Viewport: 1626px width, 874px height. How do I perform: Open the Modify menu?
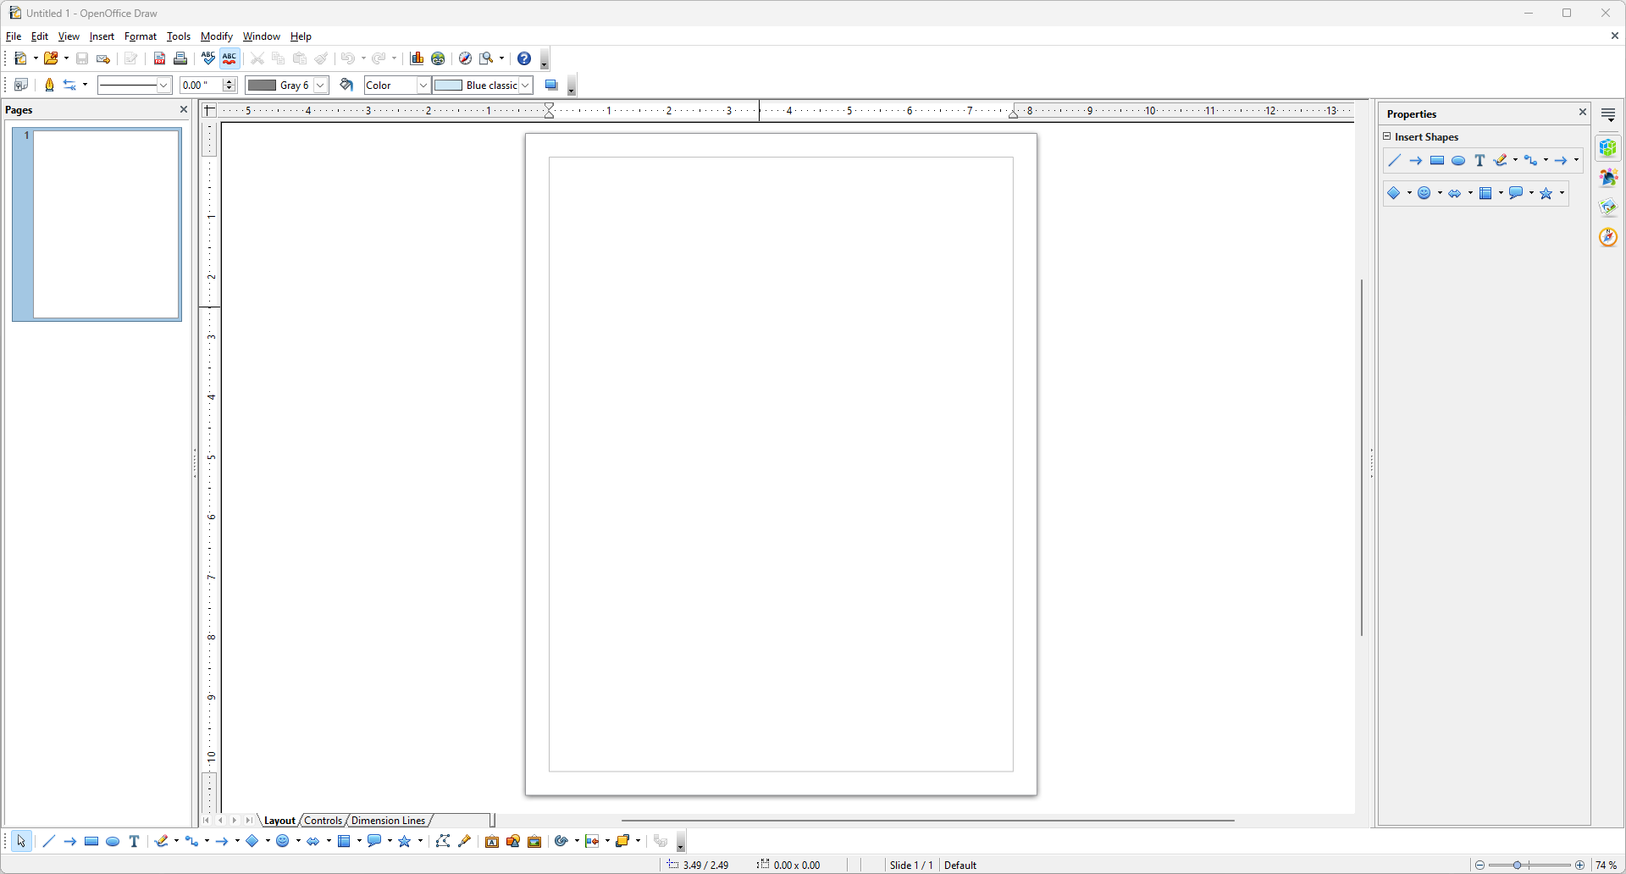click(216, 36)
